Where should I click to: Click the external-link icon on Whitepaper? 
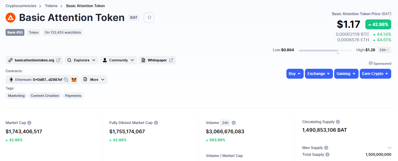(171, 60)
